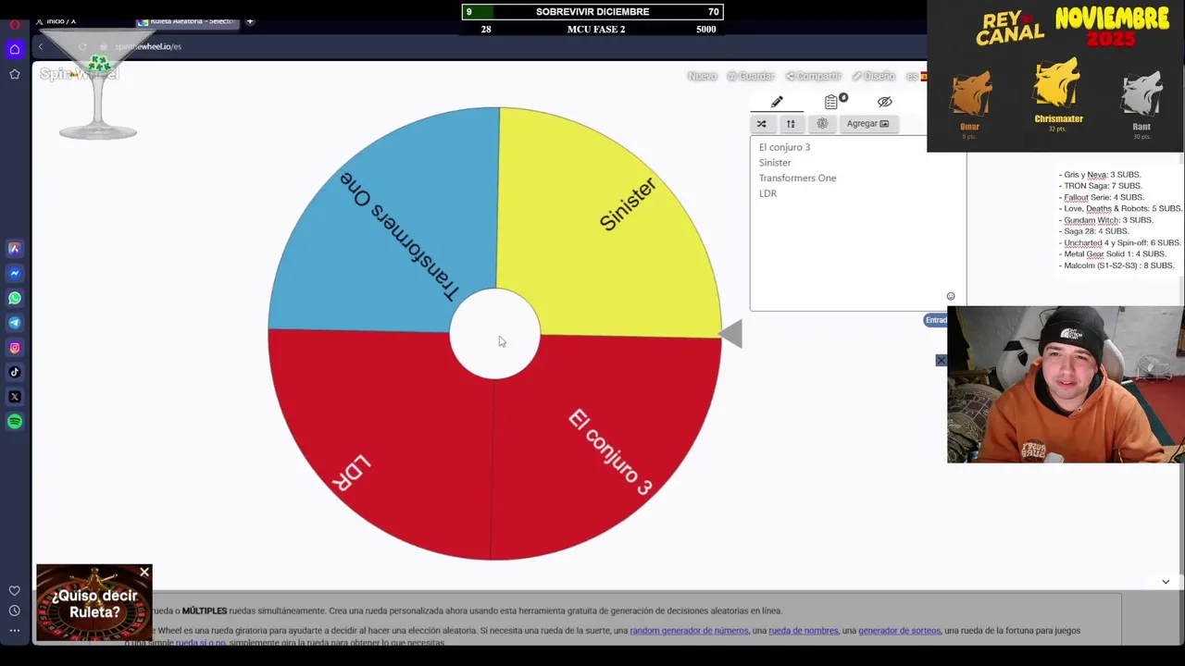The image size is (1185, 666).
Task: Click the spinthewheel.io/es address bar
Action: (x=148, y=46)
